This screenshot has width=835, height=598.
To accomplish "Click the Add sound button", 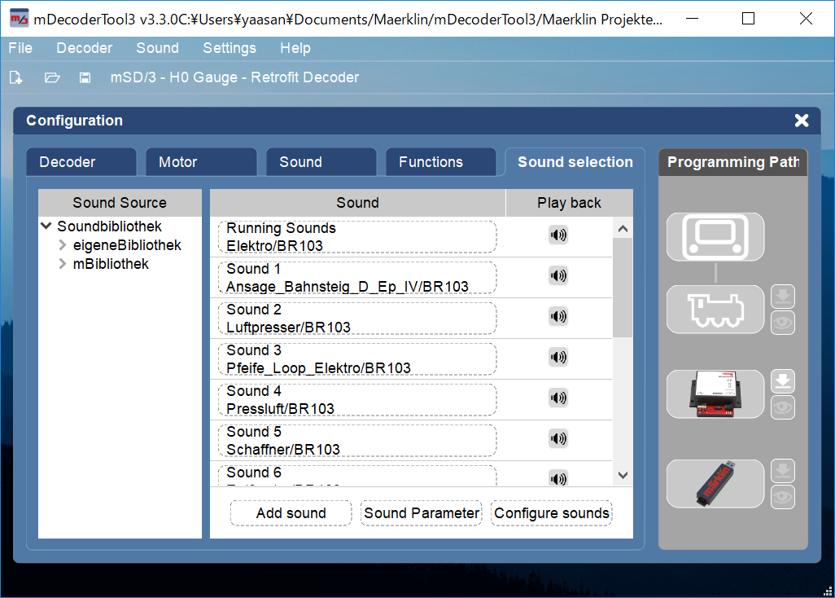I will (291, 513).
